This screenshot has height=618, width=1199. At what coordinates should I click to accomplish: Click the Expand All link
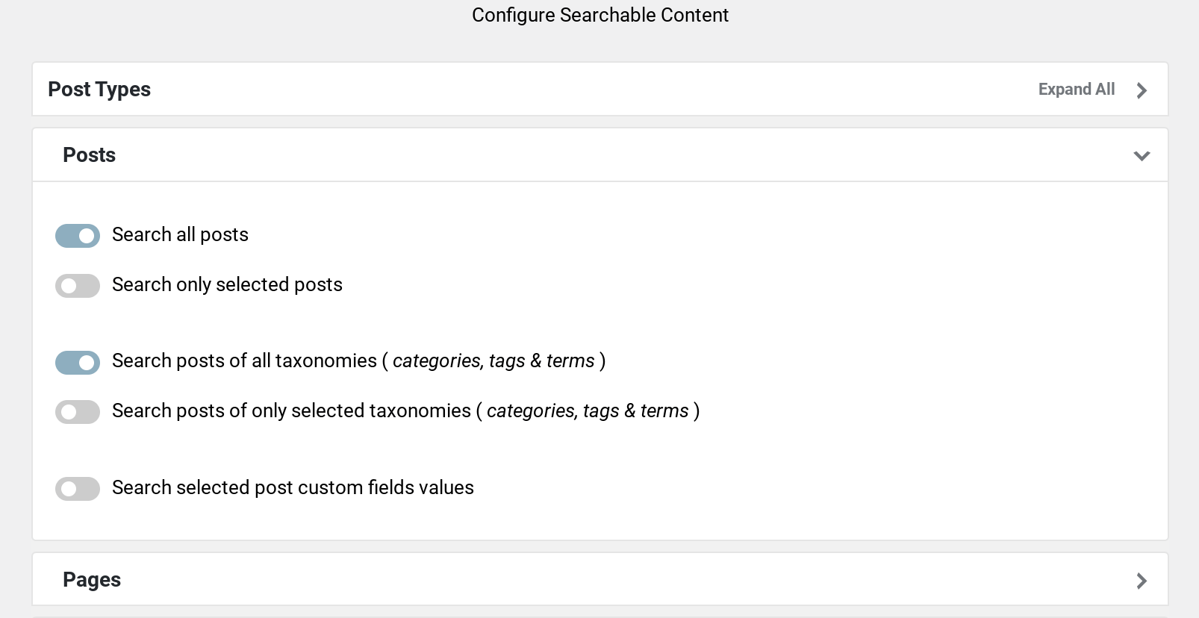[x=1076, y=90]
